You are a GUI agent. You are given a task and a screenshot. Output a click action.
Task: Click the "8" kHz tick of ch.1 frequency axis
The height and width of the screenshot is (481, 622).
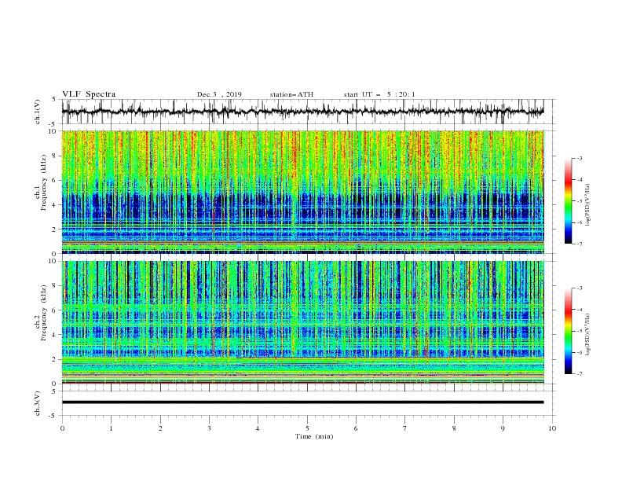56,156
